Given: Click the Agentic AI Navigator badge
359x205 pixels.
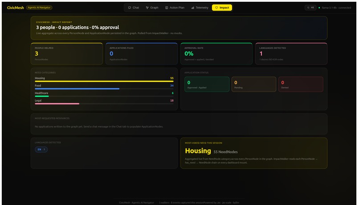Looking at the screenshot, I should tap(39, 8).
